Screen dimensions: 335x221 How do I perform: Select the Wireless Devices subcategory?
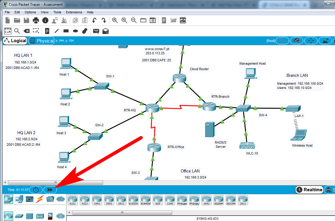pyautogui.click(x=40, y=216)
